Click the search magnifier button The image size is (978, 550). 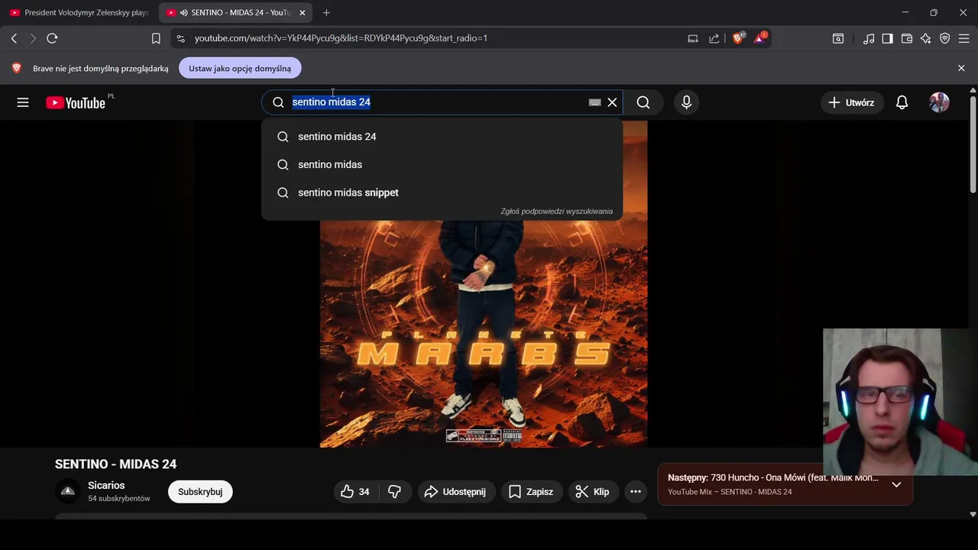[x=643, y=102]
